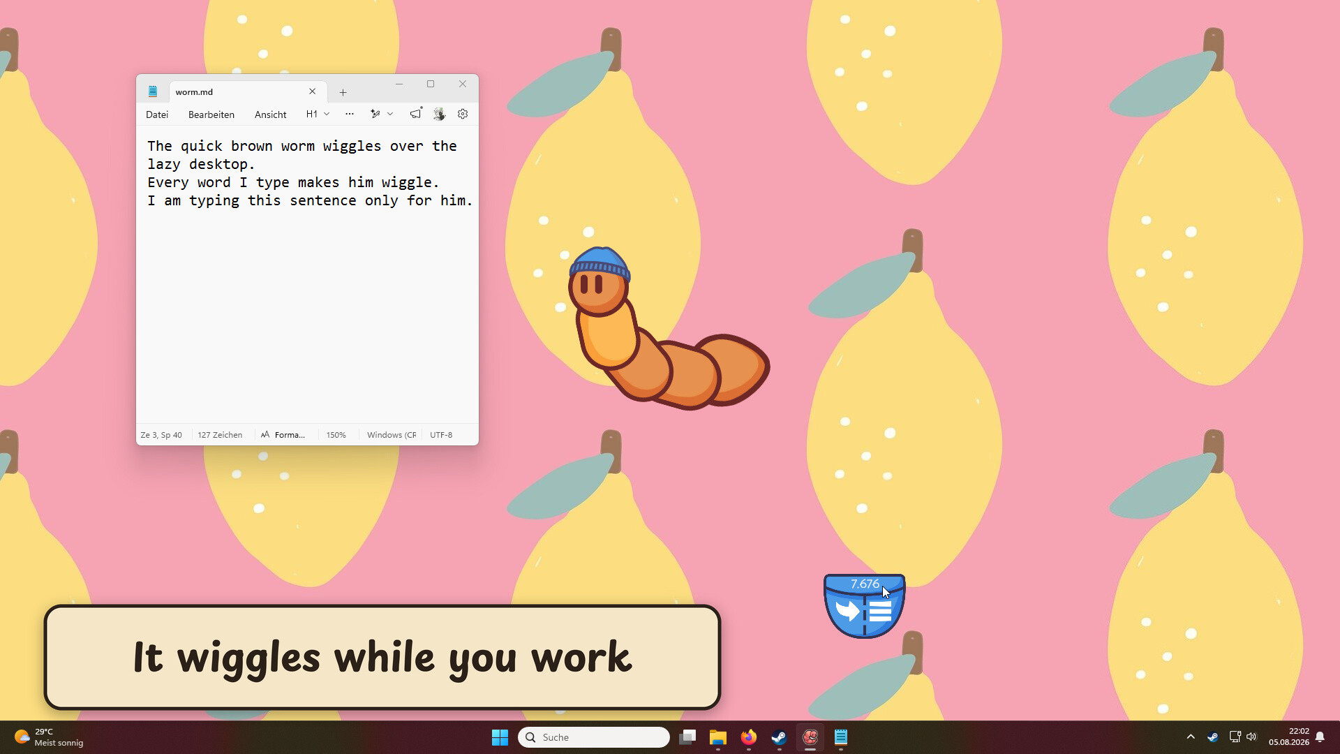Switch to the worm app in taskbar

click(x=810, y=737)
